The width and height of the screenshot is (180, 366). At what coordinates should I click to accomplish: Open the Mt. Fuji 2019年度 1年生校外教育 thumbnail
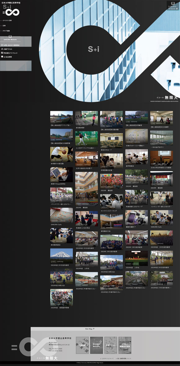[x=61, y=256]
